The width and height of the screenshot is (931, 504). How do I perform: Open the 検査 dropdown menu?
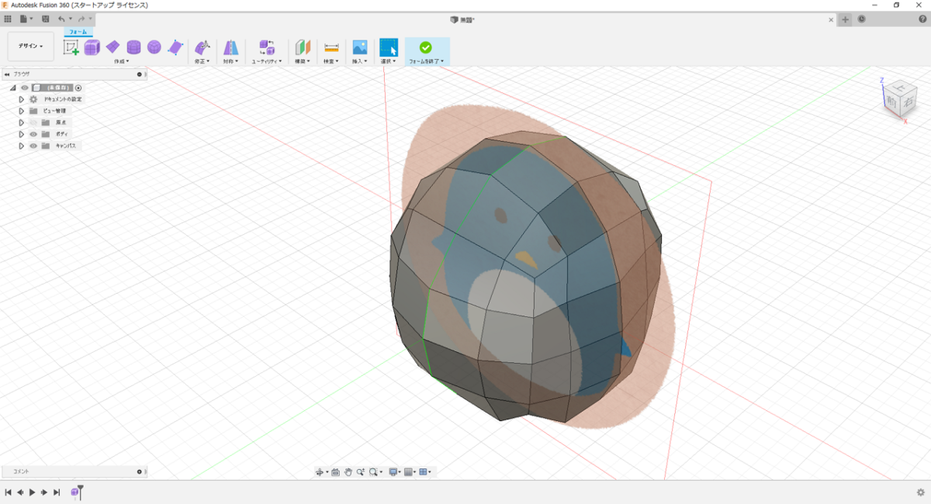(331, 60)
